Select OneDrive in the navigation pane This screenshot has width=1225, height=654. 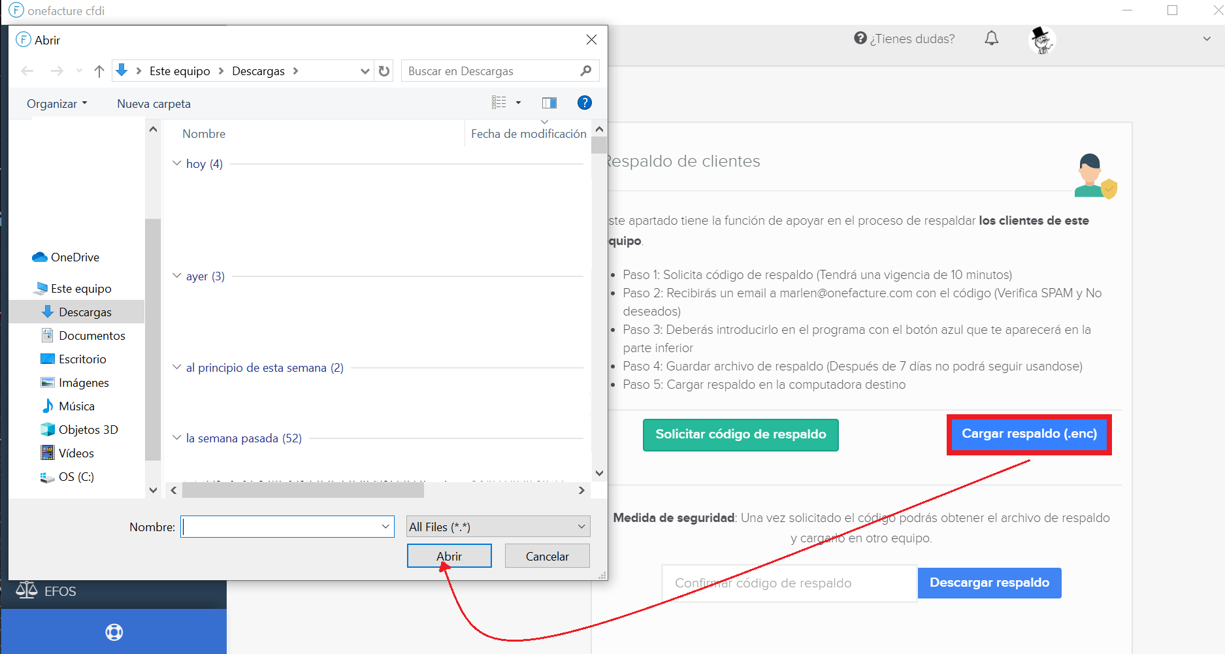[74, 257]
